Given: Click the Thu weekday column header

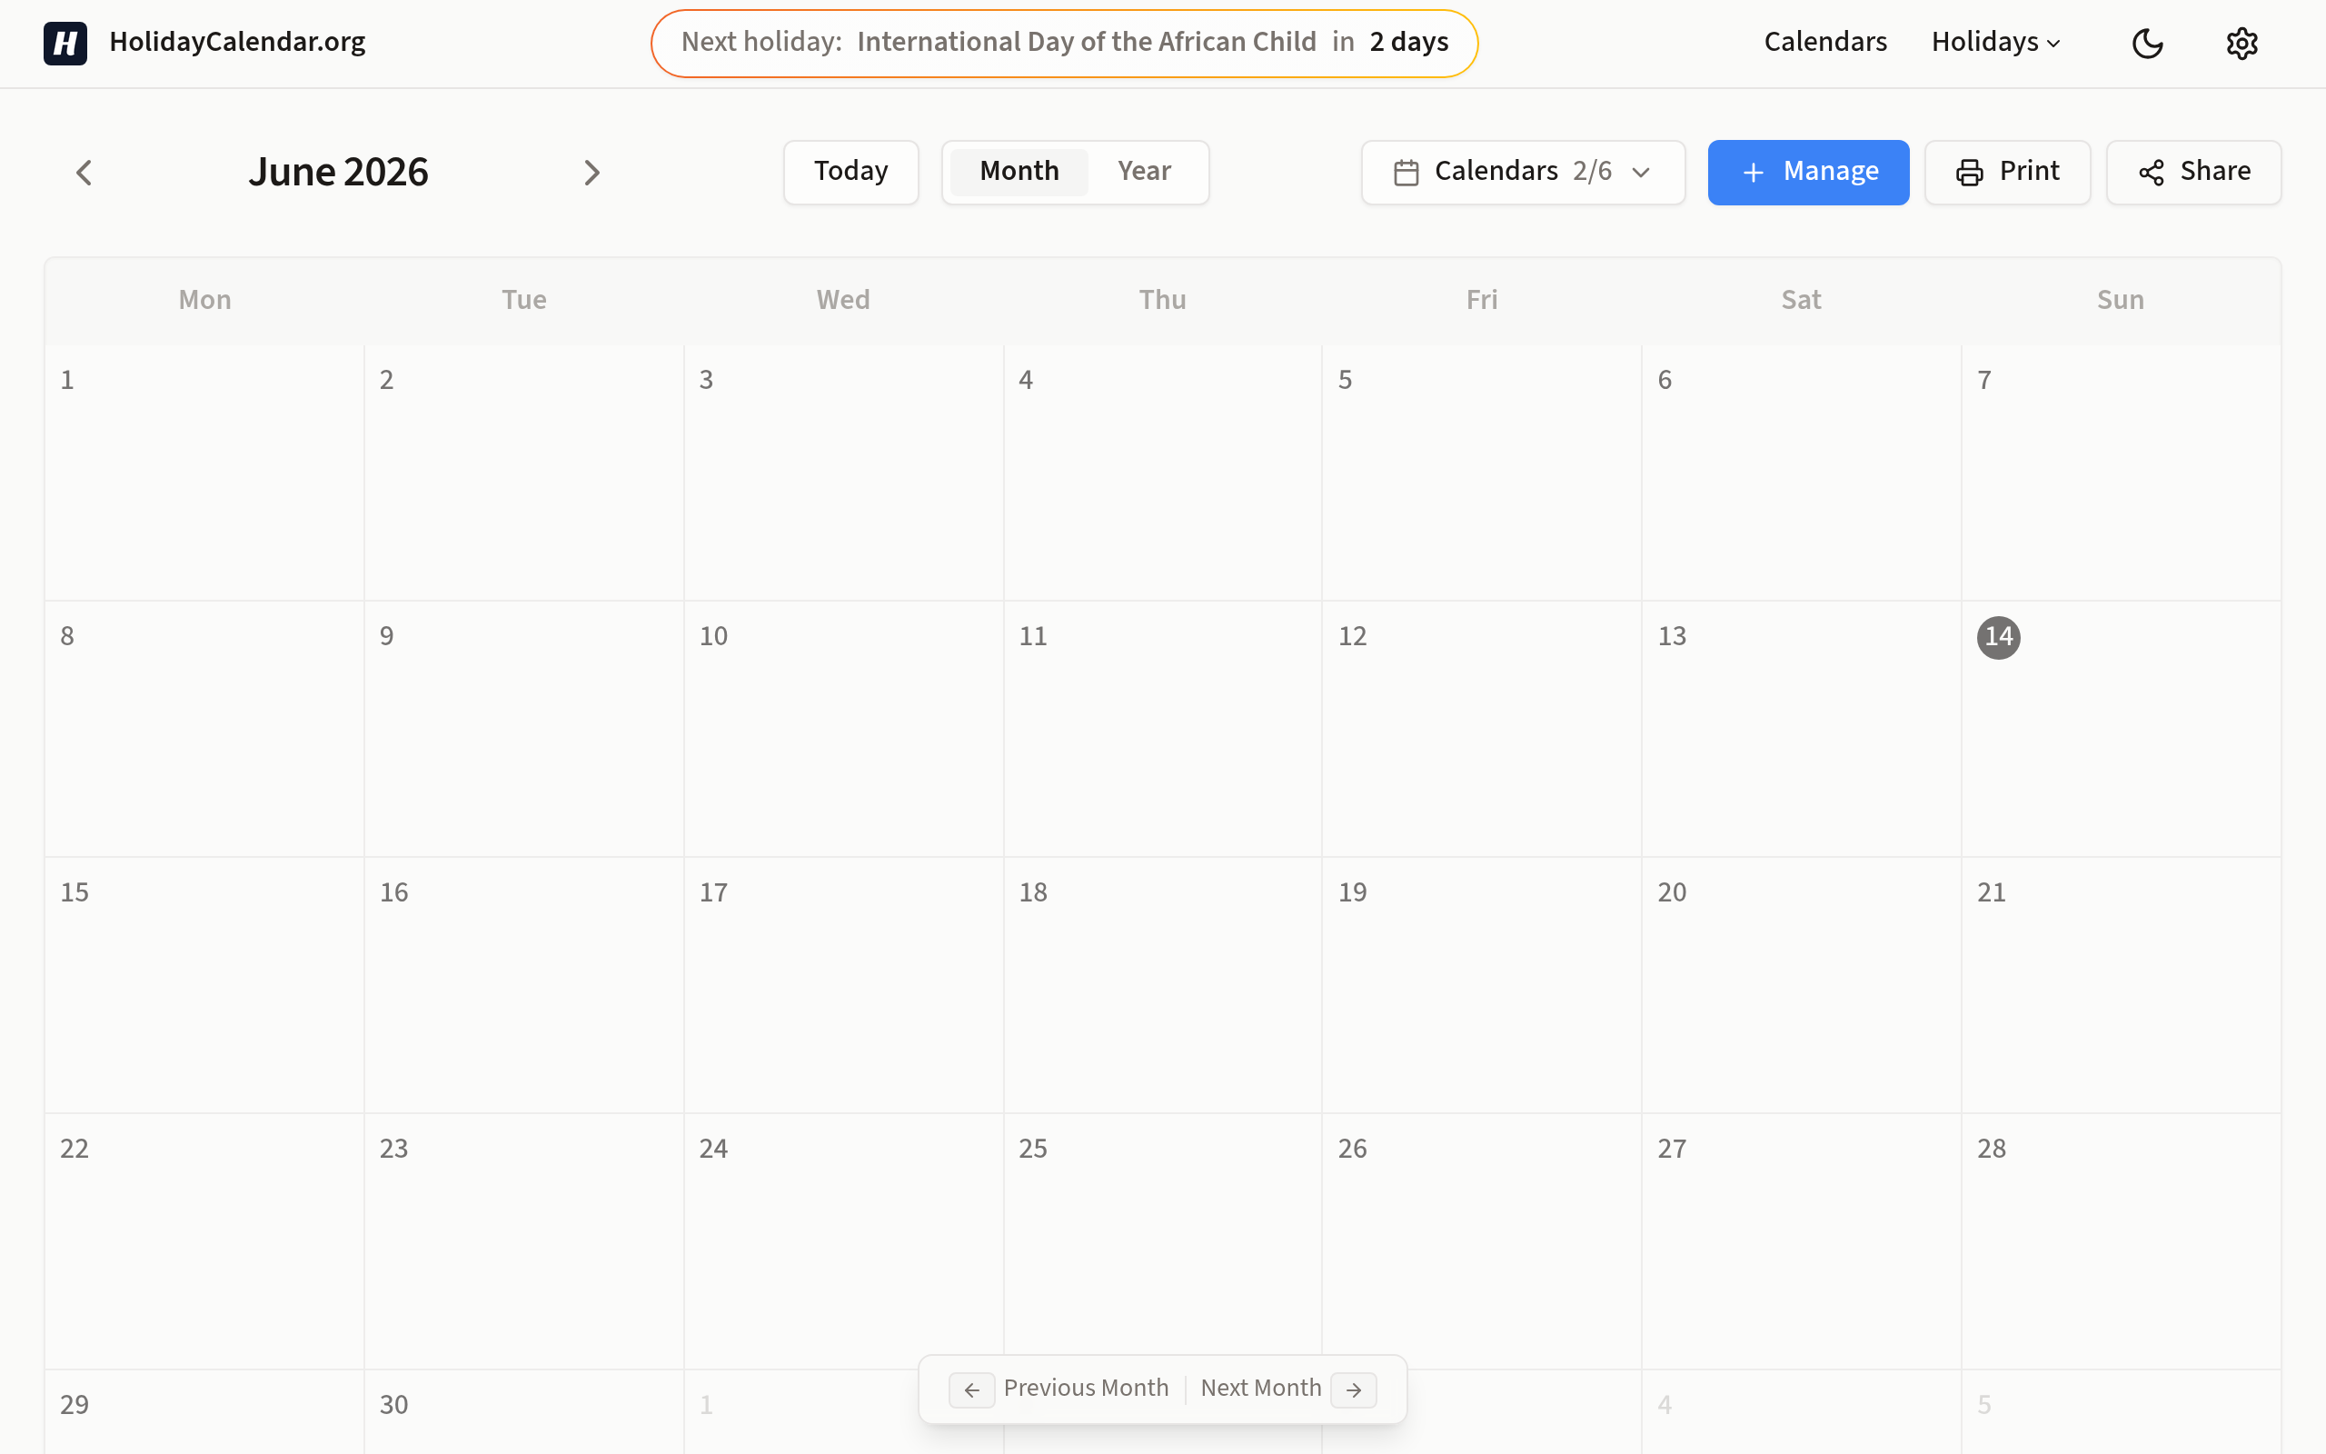Looking at the screenshot, I should [x=1162, y=300].
